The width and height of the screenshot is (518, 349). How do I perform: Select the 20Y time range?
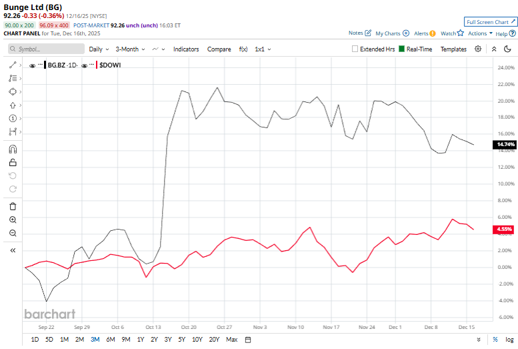[x=214, y=340]
